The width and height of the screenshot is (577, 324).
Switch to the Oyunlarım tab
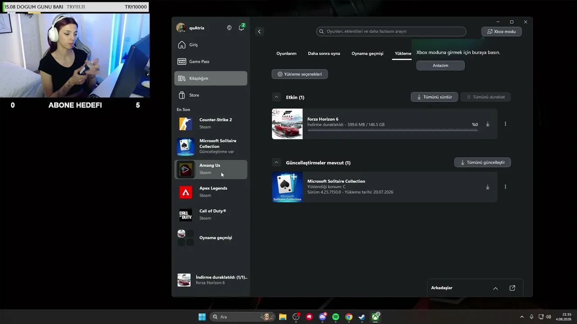286,54
